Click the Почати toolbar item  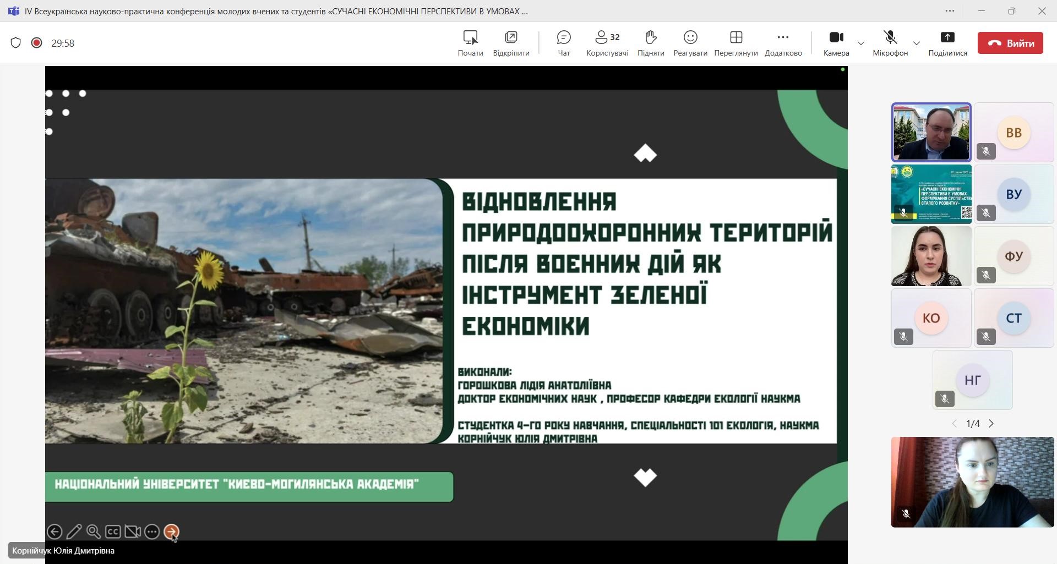[470, 43]
